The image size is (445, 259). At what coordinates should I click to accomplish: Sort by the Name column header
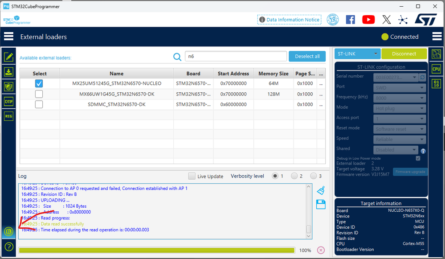(x=116, y=74)
